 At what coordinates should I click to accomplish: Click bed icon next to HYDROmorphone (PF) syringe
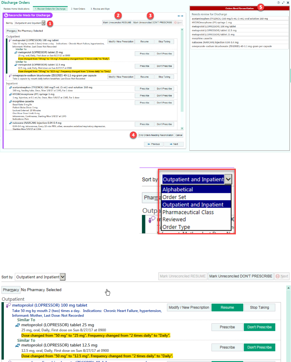[x=11, y=94]
